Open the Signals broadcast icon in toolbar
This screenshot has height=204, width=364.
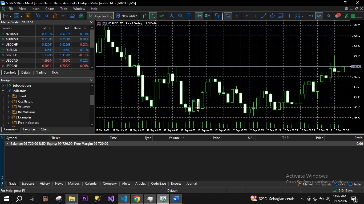64,16
